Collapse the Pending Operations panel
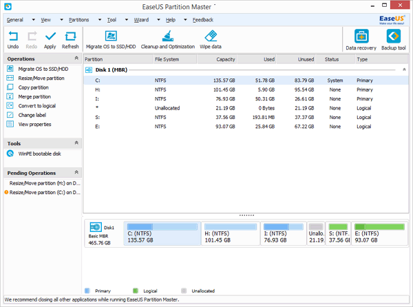This screenshot has width=413, height=307. [x=76, y=172]
